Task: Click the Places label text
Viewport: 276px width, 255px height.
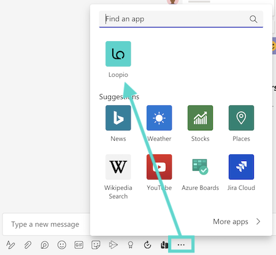Action: click(241, 139)
